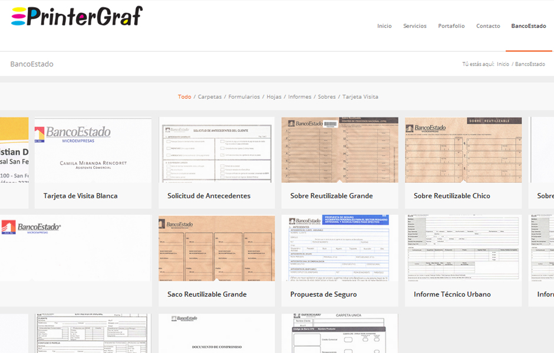This screenshot has width=554, height=353.
Task: Open the Tarjeta de Visita Blanca thumbnail
Action: click(x=93, y=150)
